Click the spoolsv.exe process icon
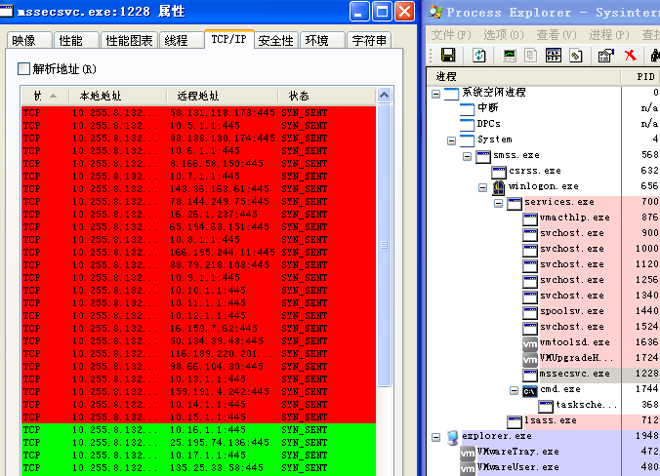 pyautogui.click(x=530, y=312)
